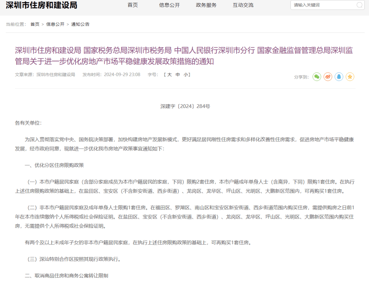Click intro paragraph starting 为深入贯彻落实党中央
Image resolution: width=369 pixels, height=289 pixels.
point(185,144)
